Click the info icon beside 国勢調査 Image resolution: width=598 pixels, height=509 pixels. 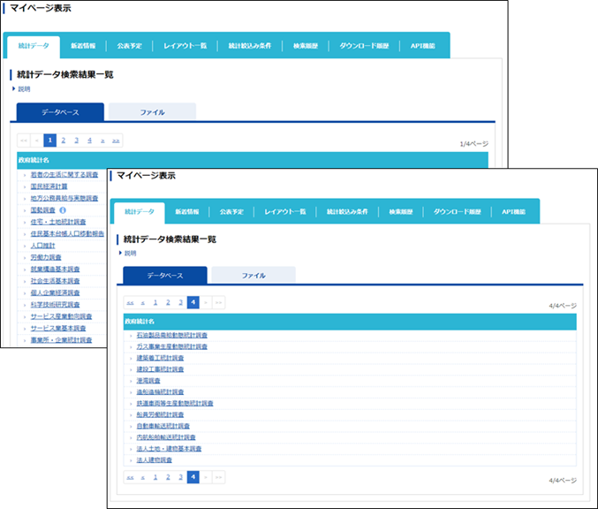point(63,211)
